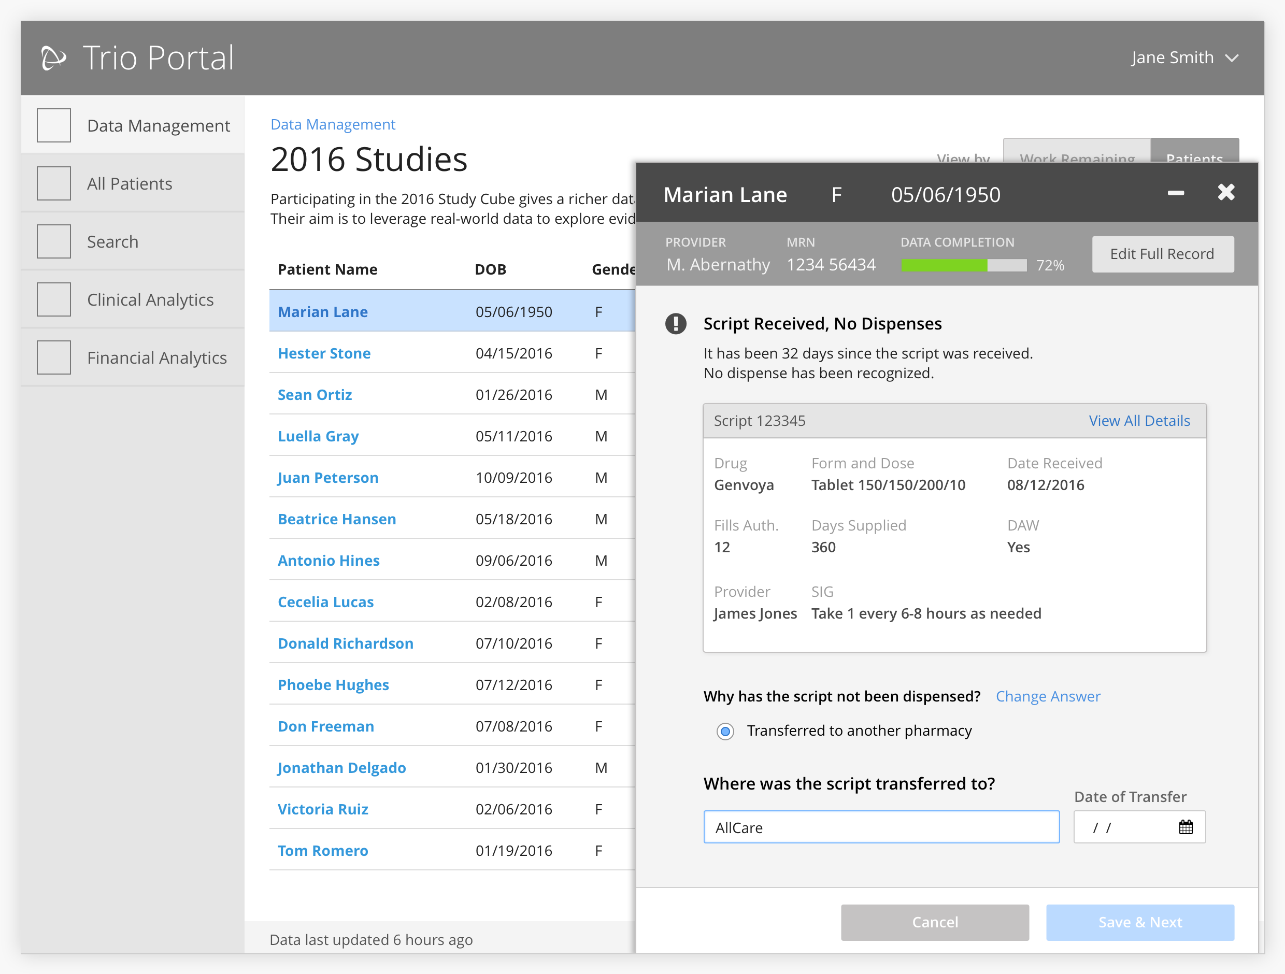Click the 72% completion value
Viewport: 1285px width, 974px height.
point(1050,265)
